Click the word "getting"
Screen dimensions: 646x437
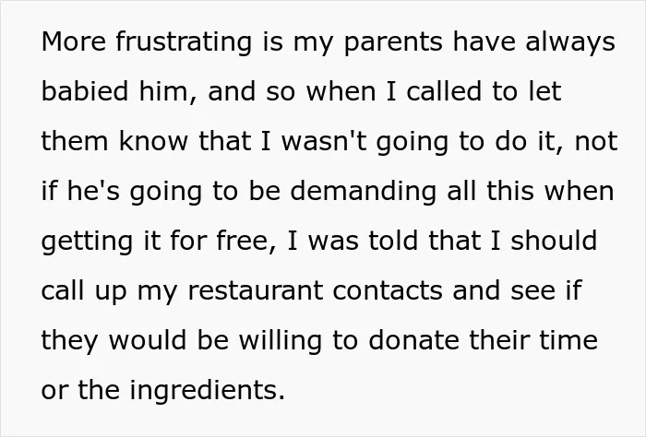(87, 242)
